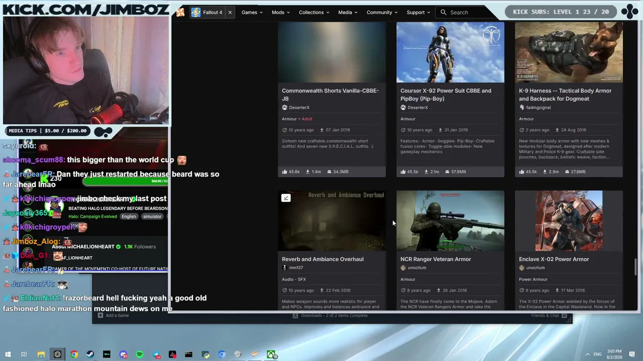Image resolution: width=643 pixels, height=361 pixels.
Task: Filter by Armour category on Commonwealth Shorts
Action: 289,119
